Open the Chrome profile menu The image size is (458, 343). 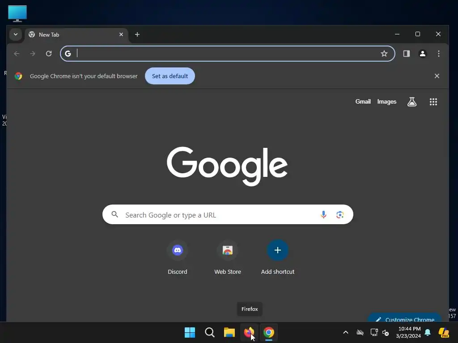422,54
